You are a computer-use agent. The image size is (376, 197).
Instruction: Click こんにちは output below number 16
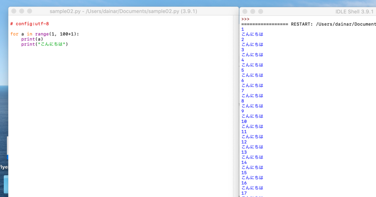click(x=252, y=188)
